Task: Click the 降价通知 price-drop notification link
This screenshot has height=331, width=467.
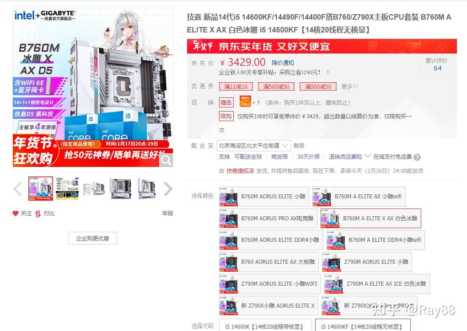Action: pos(283,62)
